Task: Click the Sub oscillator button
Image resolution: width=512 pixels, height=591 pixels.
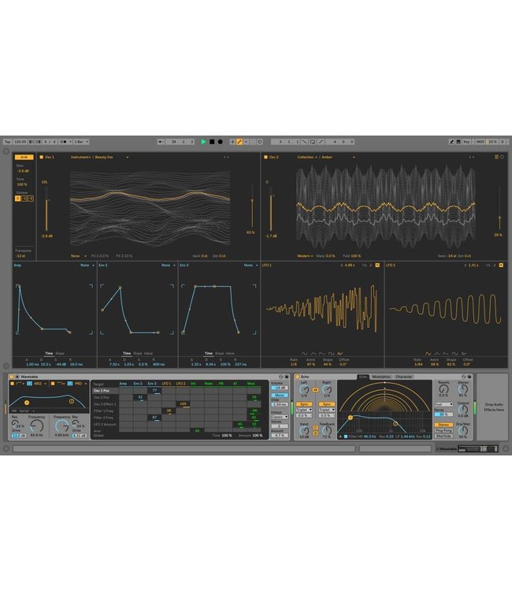Action: 24,157
